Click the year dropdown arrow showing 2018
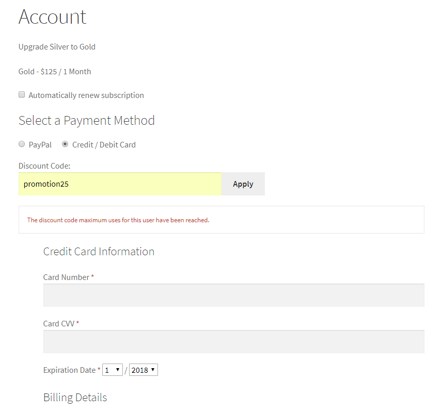Image resolution: width=443 pixels, height=412 pixels. coord(153,370)
